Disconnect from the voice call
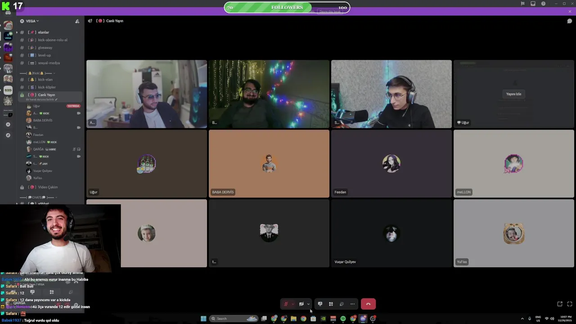Viewport: 576px width, 324px height. click(x=368, y=304)
